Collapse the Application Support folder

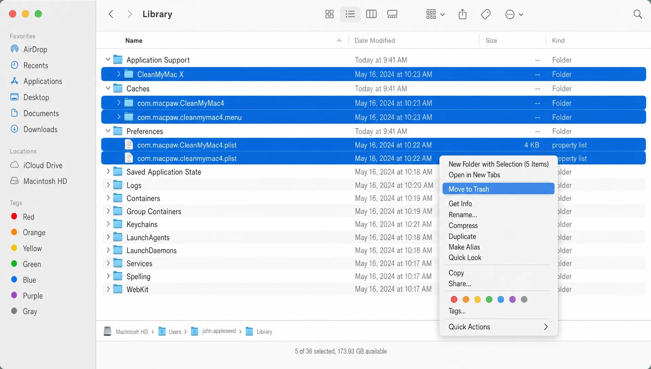click(108, 60)
